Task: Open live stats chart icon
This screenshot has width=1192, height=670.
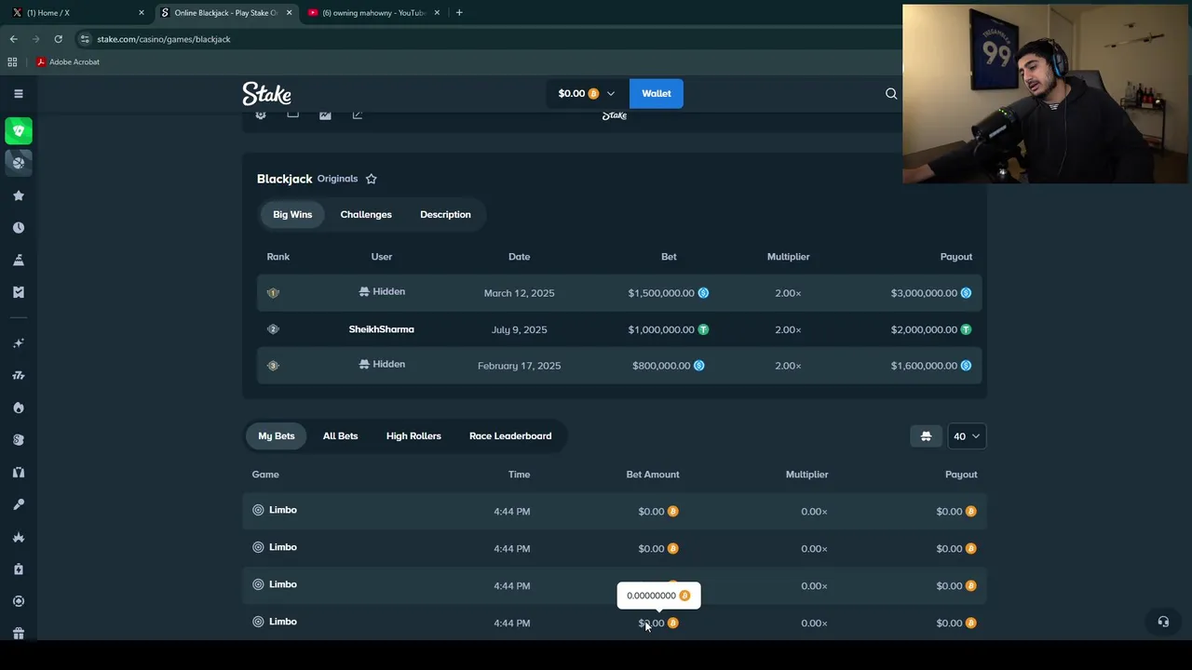Action: click(325, 114)
